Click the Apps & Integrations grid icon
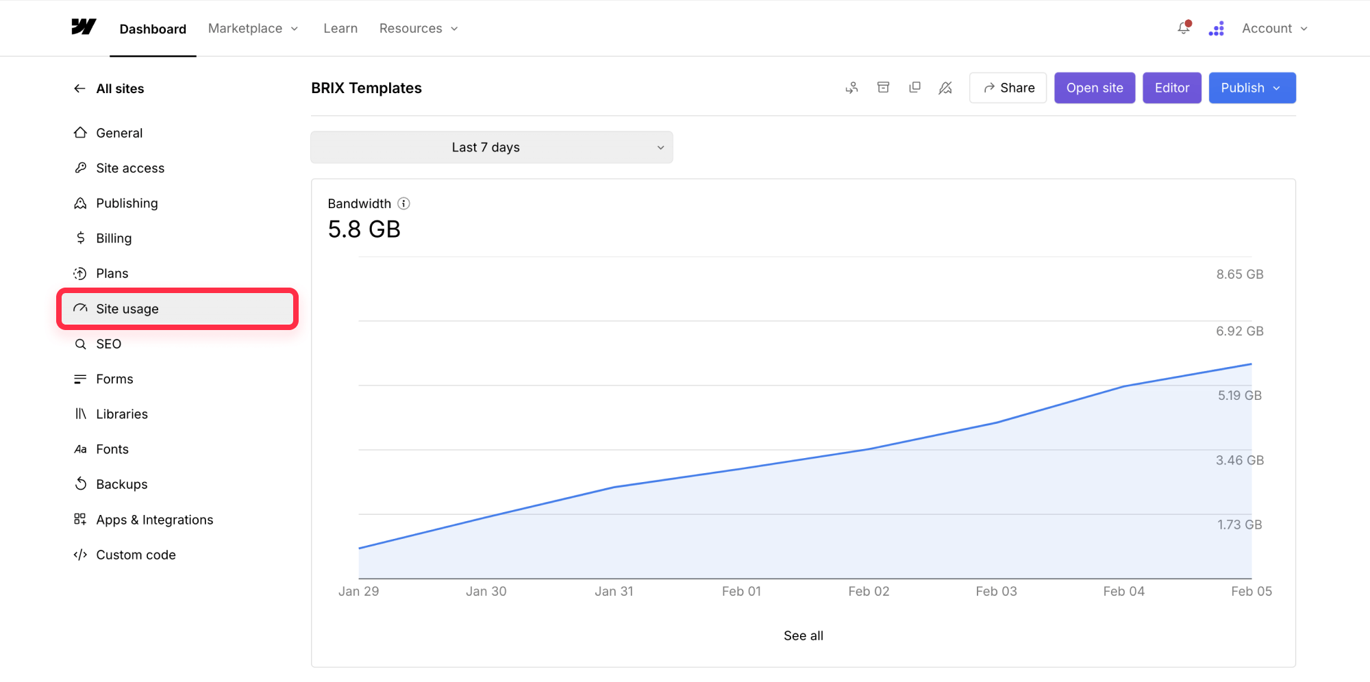Screen dimensions: 1370x682 pyautogui.click(x=80, y=520)
